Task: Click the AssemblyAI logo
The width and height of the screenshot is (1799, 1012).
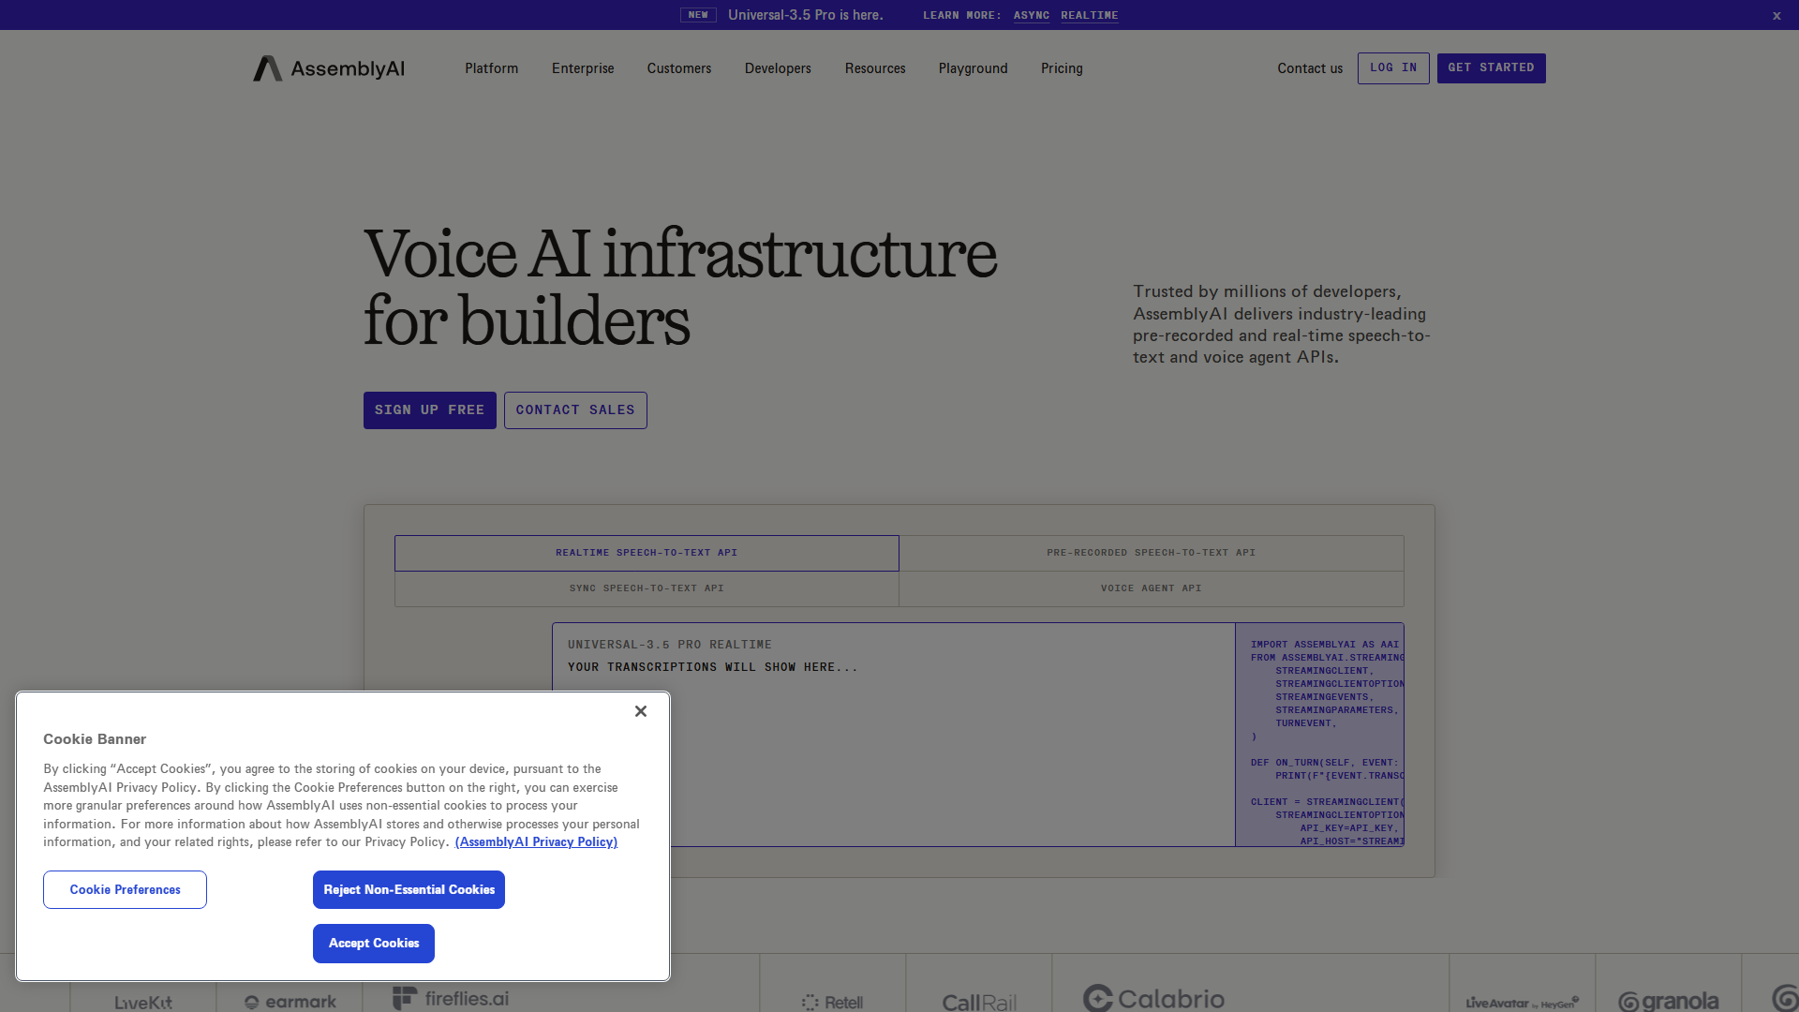Action: [329, 68]
